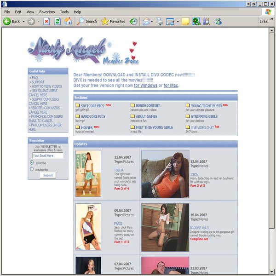276x276 pixels.
Task: Open the Search toolbar button
Action: pyautogui.click(x=87, y=21)
